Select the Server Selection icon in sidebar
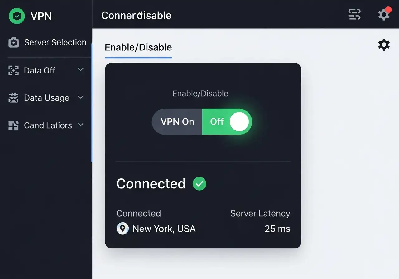Screen dimensions: 399x279 [13, 42]
